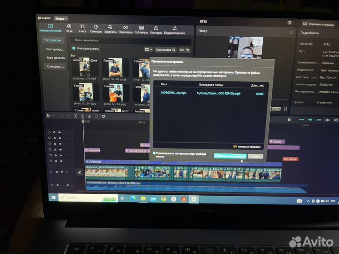Click the marker shield icon in timeline toolbar

(x=103, y=117)
